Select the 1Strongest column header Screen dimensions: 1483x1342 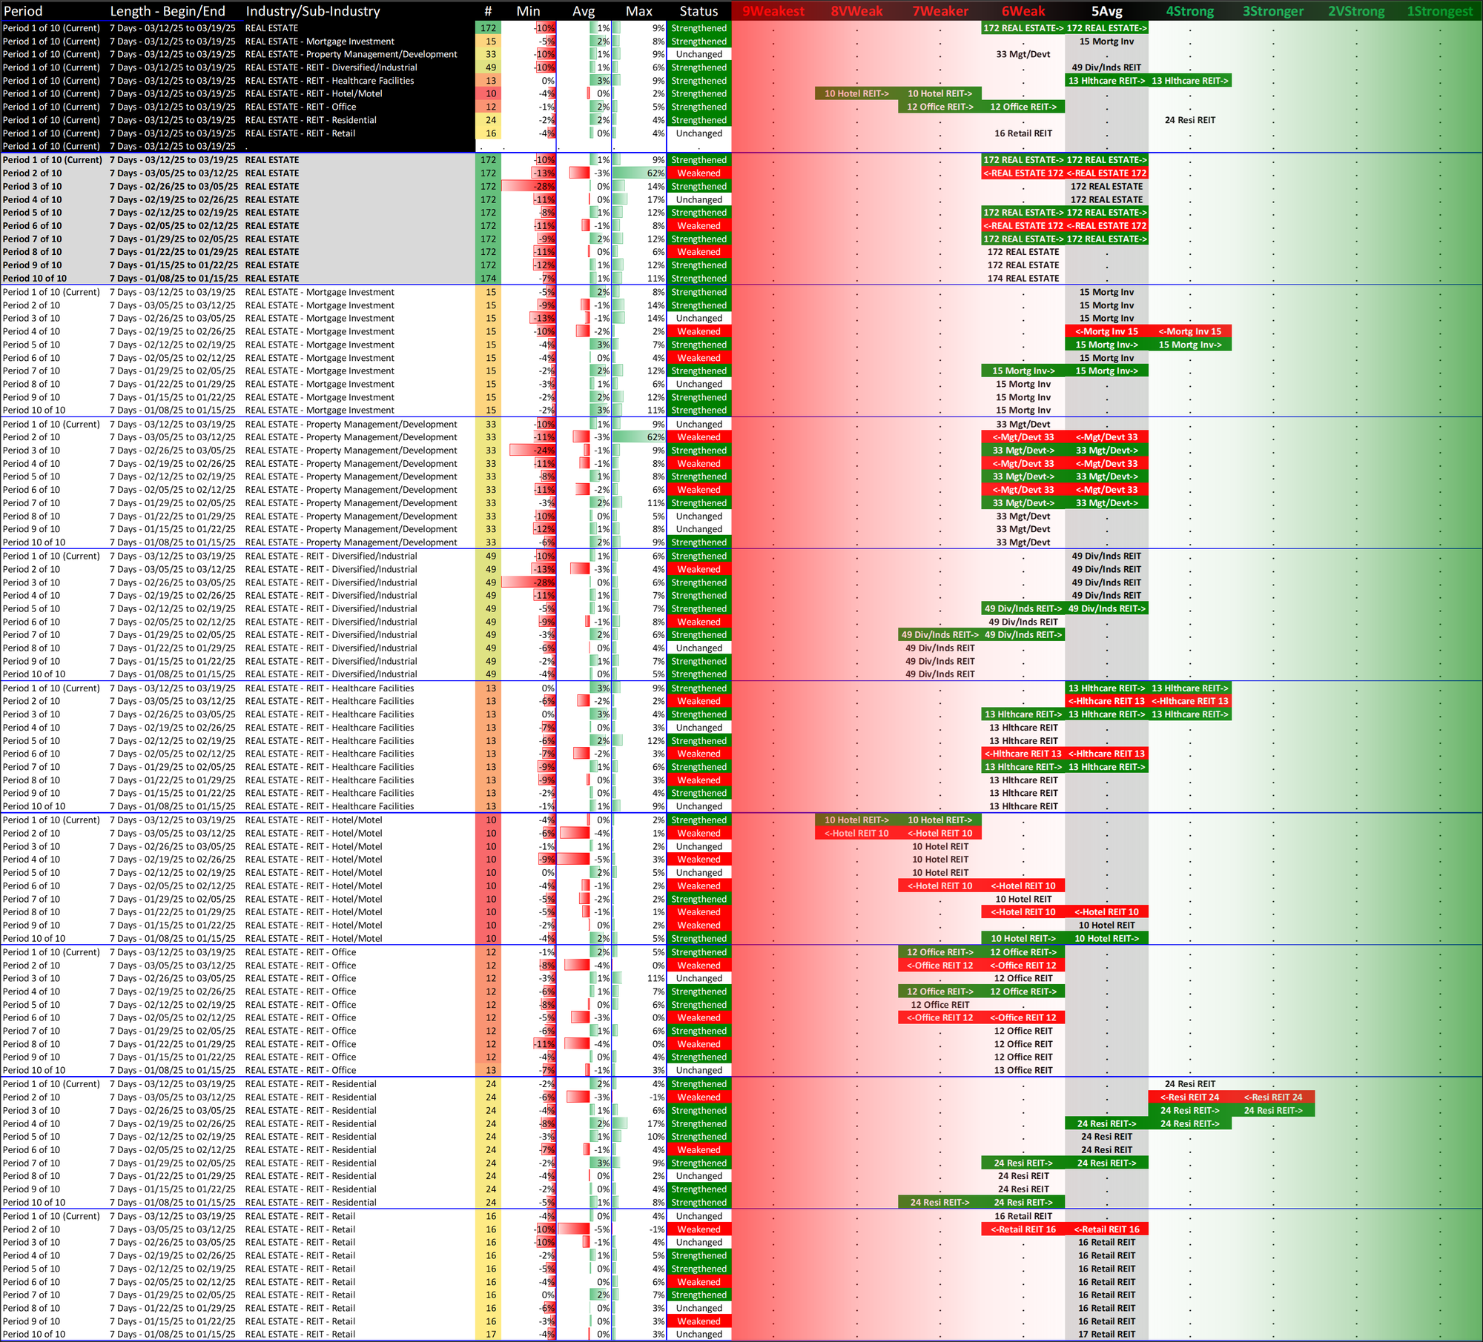point(1439,11)
